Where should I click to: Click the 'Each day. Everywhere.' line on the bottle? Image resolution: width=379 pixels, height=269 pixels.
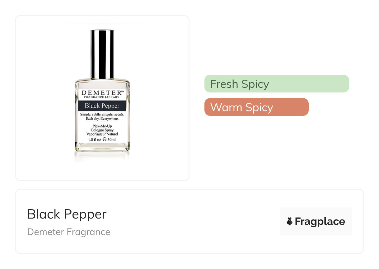(x=102, y=119)
